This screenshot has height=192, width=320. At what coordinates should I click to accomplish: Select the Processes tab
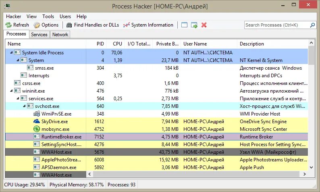tap(16, 34)
